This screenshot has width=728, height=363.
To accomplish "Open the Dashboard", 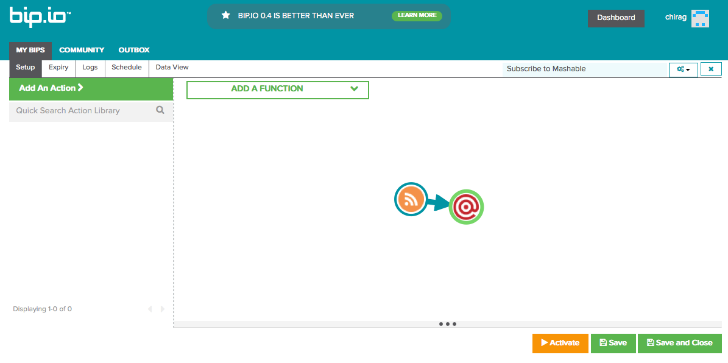I will pyautogui.click(x=616, y=18).
